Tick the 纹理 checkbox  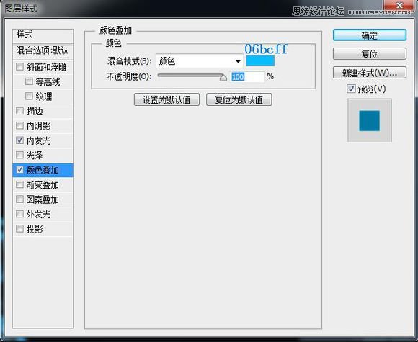coord(29,96)
